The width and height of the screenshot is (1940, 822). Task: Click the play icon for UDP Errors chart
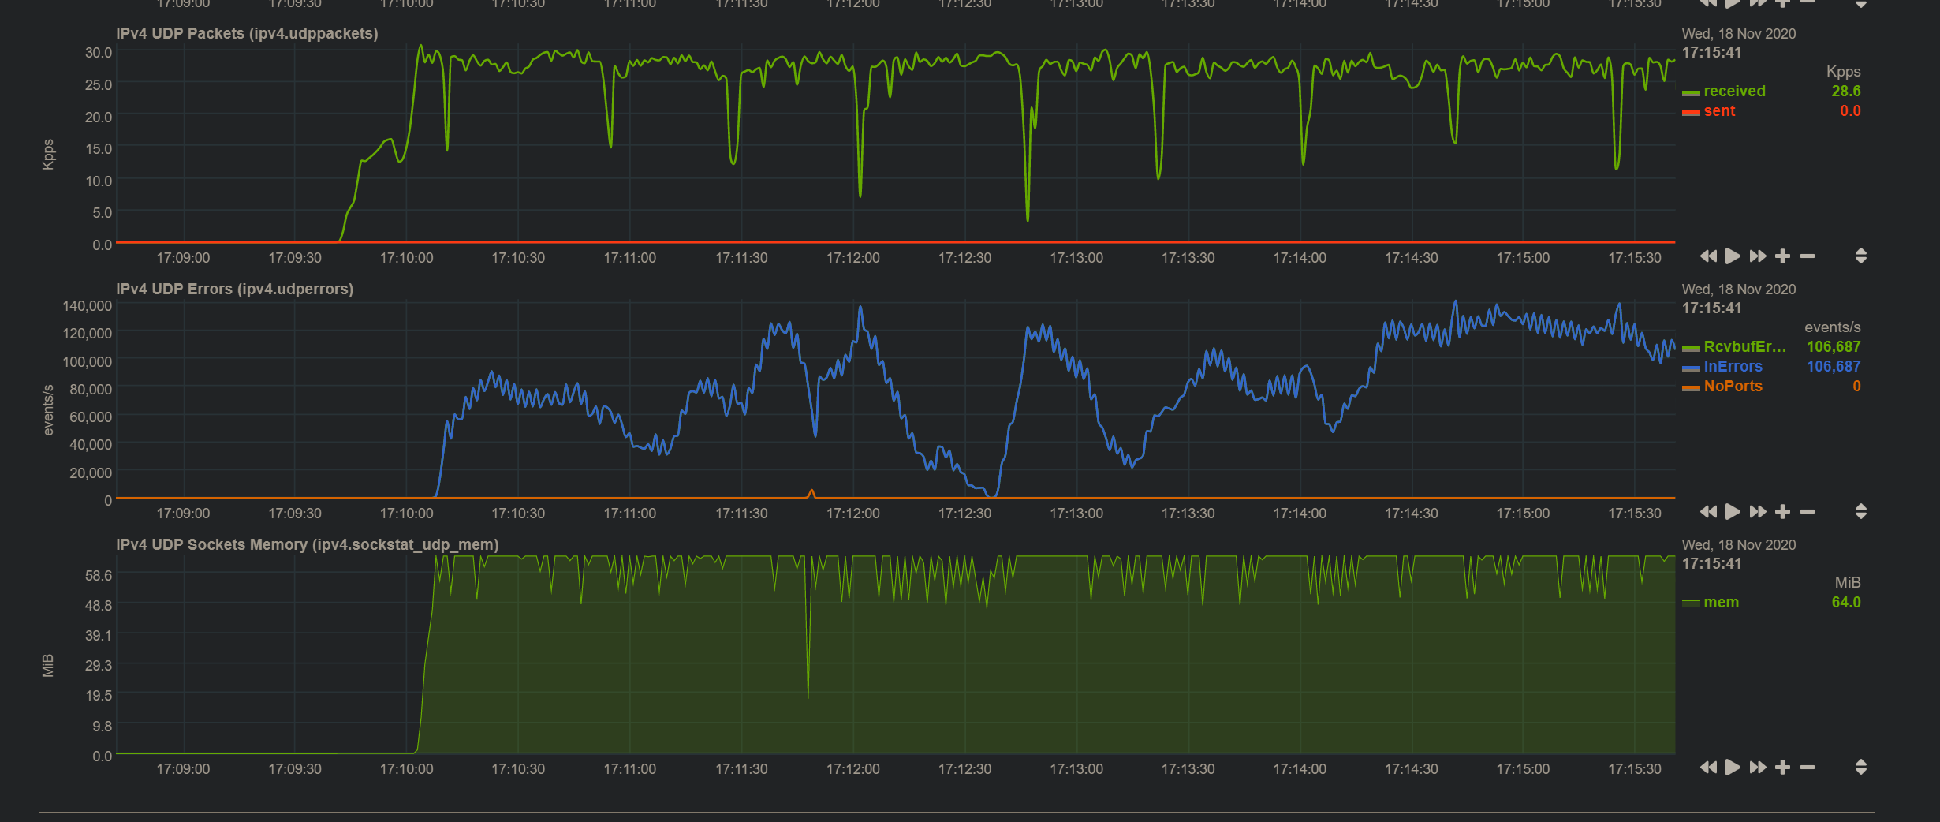(1733, 513)
